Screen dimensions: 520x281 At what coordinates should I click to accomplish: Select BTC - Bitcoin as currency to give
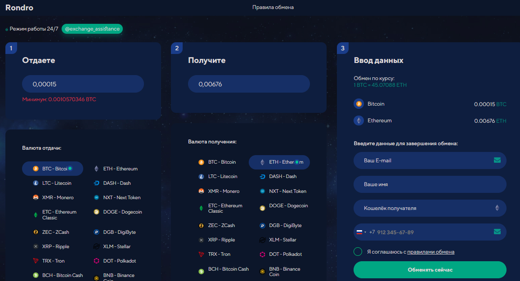[x=52, y=169]
